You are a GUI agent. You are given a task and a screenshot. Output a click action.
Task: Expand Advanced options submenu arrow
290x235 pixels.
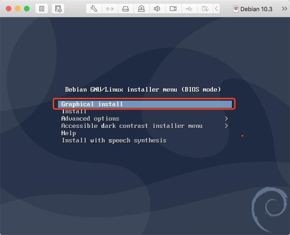point(227,119)
